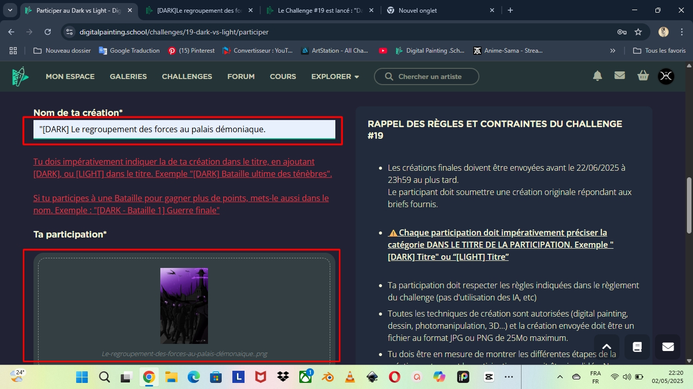Bookmark this page with star icon
The width and height of the screenshot is (693, 389).
tap(638, 32)
